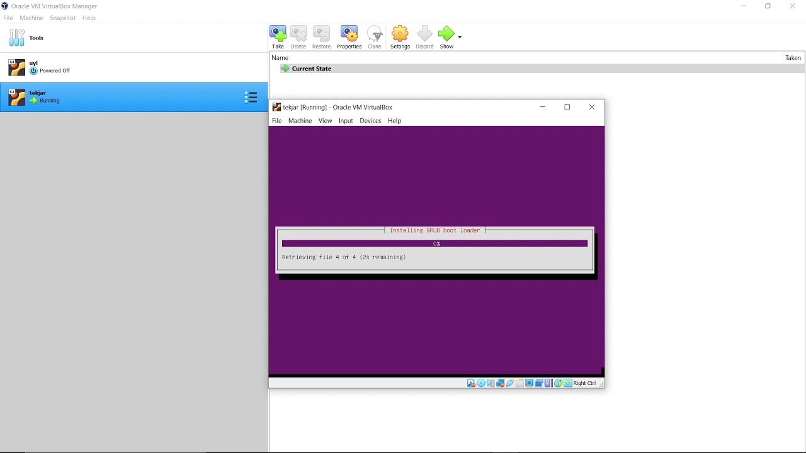Screen dimensions: 806x453
Task: Close the tekjar VM window
Action: click(x=592, y=107)
